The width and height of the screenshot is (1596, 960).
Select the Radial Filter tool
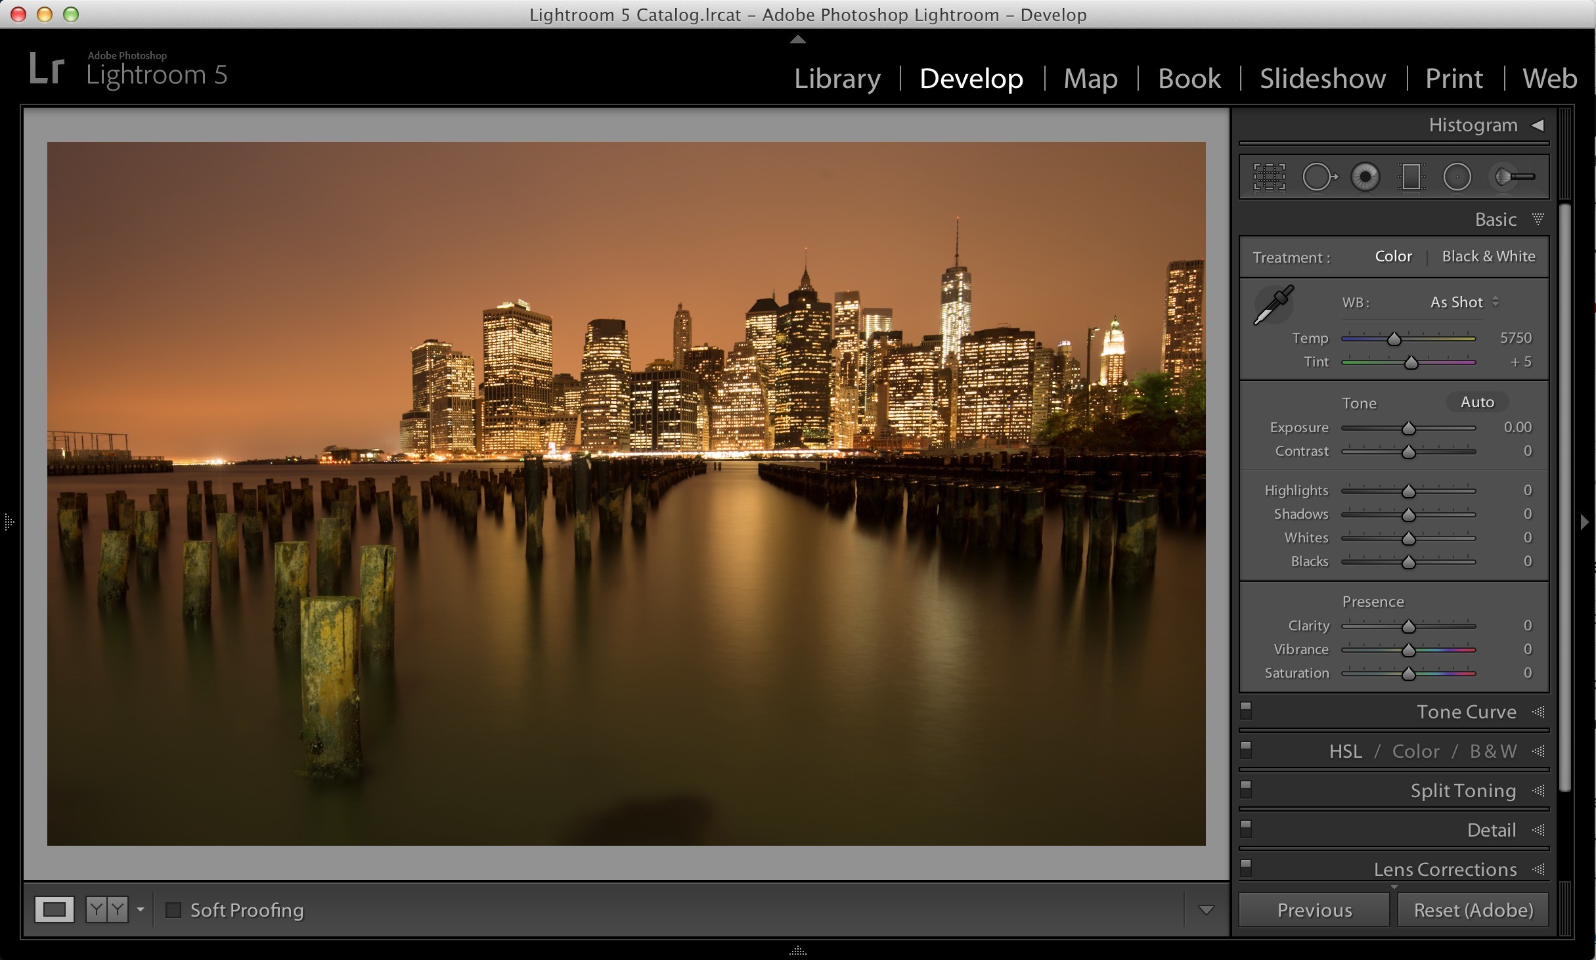click(x=1457, y=177)
